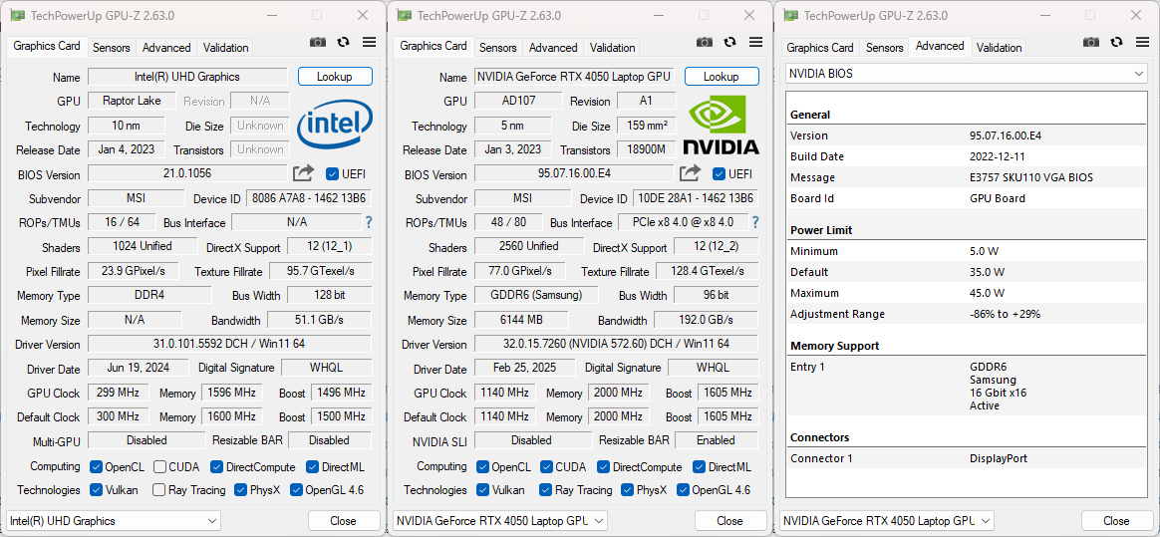Toggle DirectML checkbox in NVIDIA window
The width and height of the screenshot is (1160, 537).
(x=700, y=466)
